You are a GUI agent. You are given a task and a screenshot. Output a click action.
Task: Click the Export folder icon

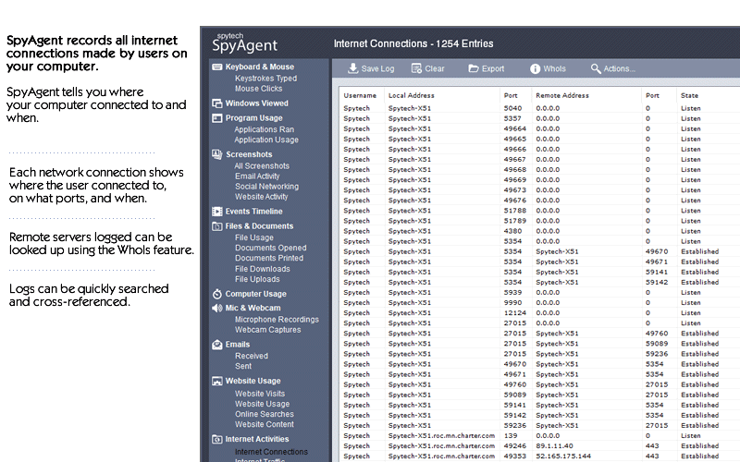click(x=473, y=68)
